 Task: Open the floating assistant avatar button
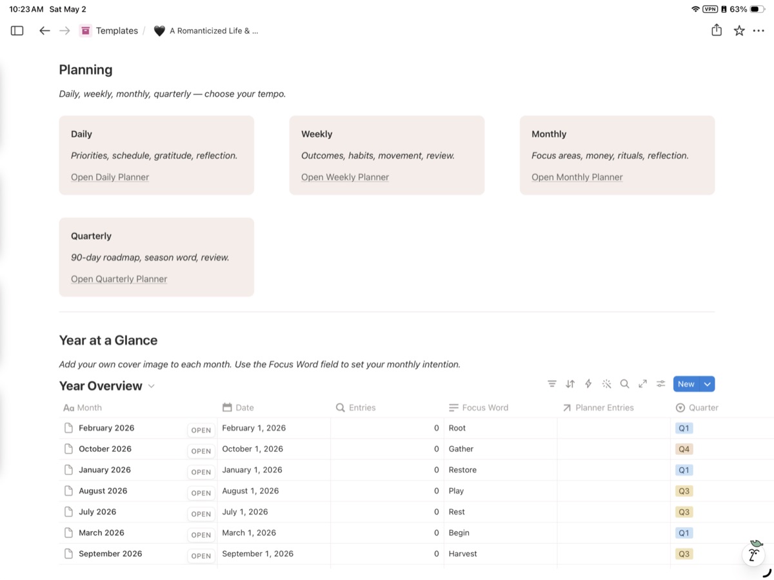pos(753,555)
